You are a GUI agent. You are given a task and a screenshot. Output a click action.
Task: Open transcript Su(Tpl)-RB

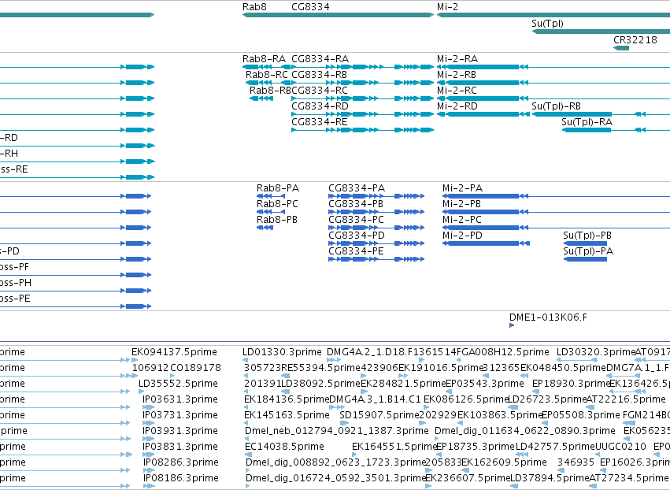[x=557, y=106]
